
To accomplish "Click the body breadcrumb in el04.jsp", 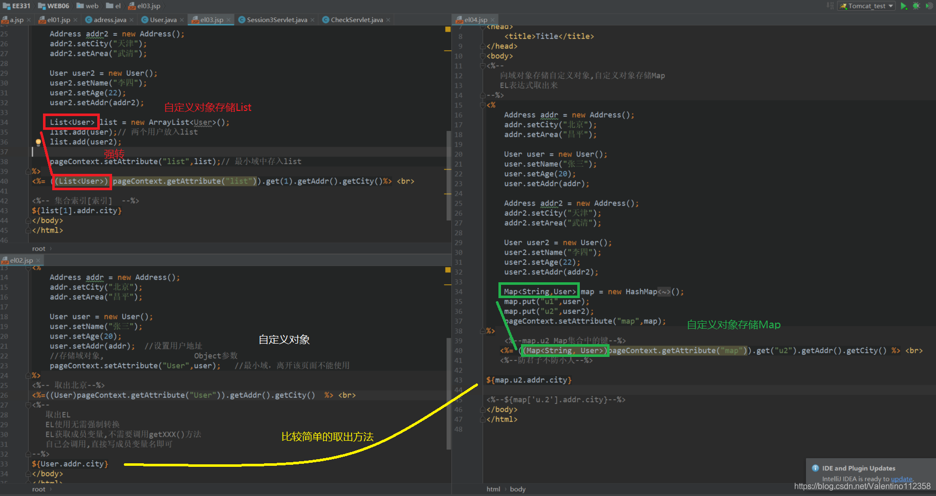I will coord(518,489).
